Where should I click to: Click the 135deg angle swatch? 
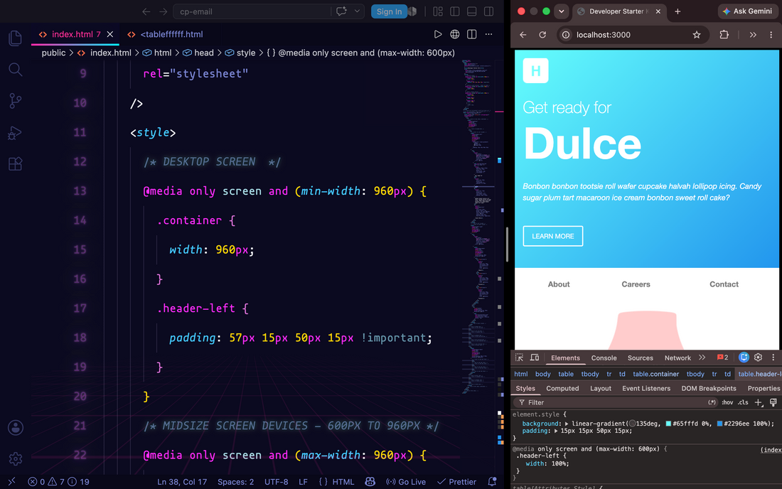(633, 424)
